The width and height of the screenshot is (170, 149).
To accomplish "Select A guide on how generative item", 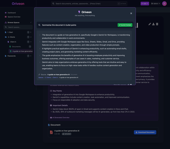I will point(21,51).
